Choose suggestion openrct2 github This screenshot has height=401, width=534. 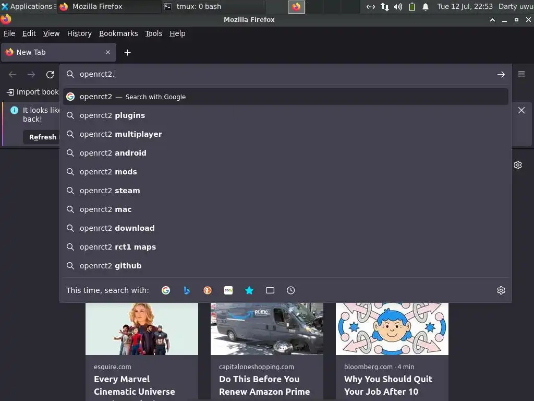[x=285, y=266]
